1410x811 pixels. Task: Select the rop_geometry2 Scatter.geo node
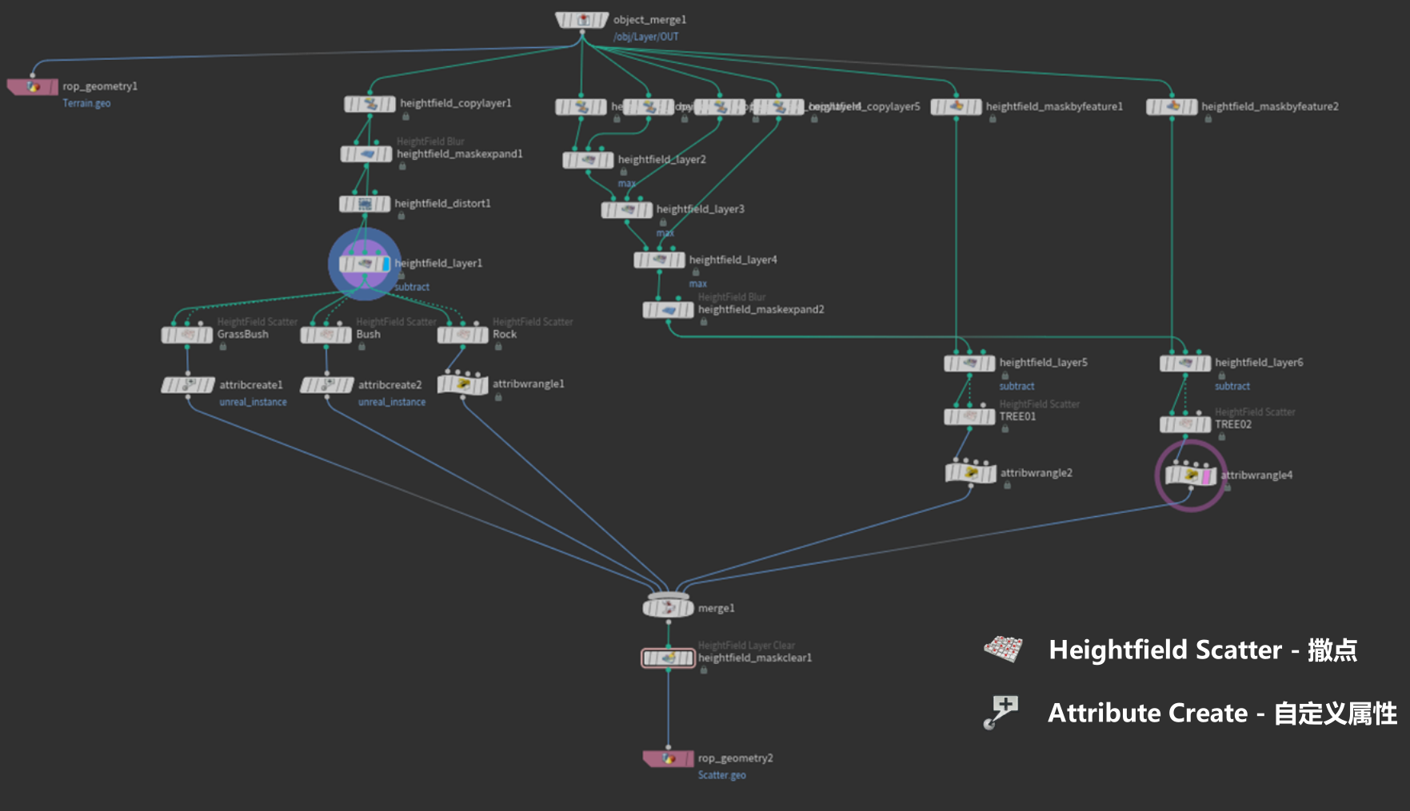pos(669,758)
